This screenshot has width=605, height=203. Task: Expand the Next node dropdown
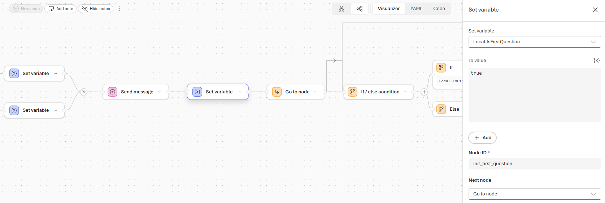(x=534, y=194)
